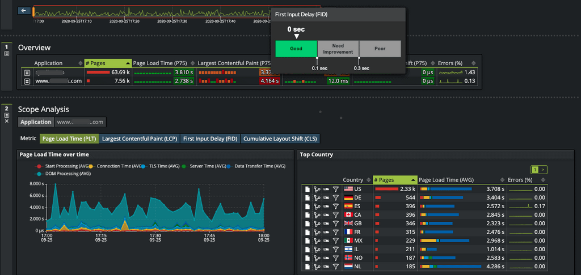Image resolution: width=581 pixels, height=275 pixels.
Task: Open the page details icon for CA
Action: (308, 215)
